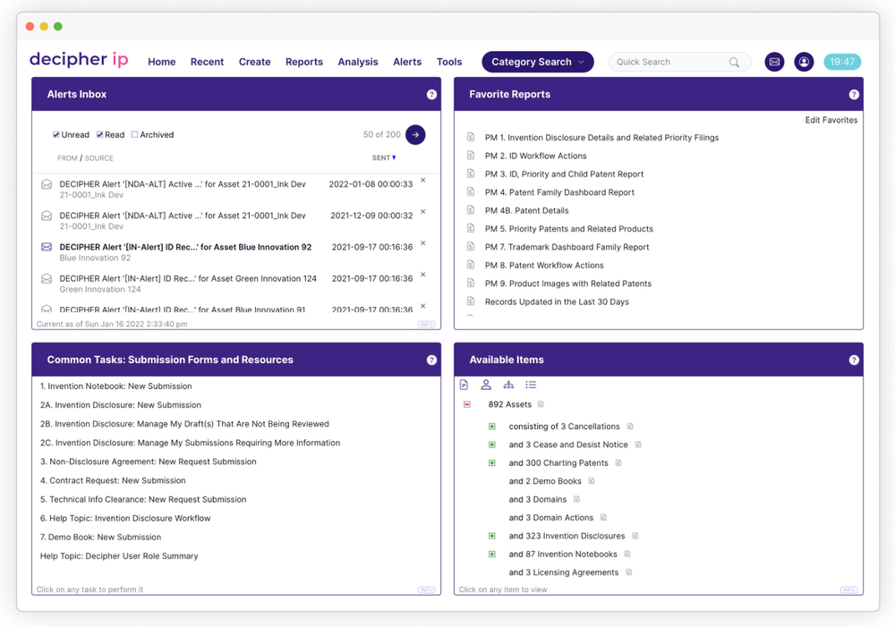Click document icon beside 3 Domains
Viewport: 895px width, 627px height.
[576, 499]
